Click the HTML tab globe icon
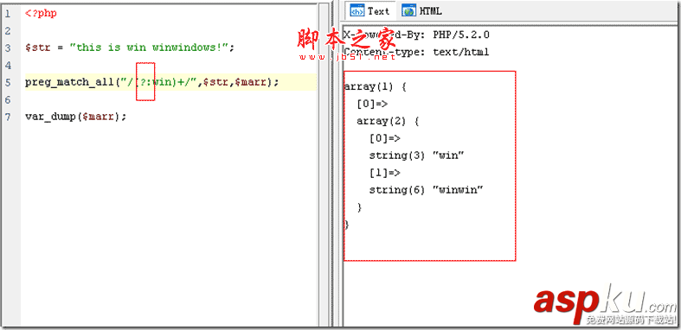 click(408, 12)
